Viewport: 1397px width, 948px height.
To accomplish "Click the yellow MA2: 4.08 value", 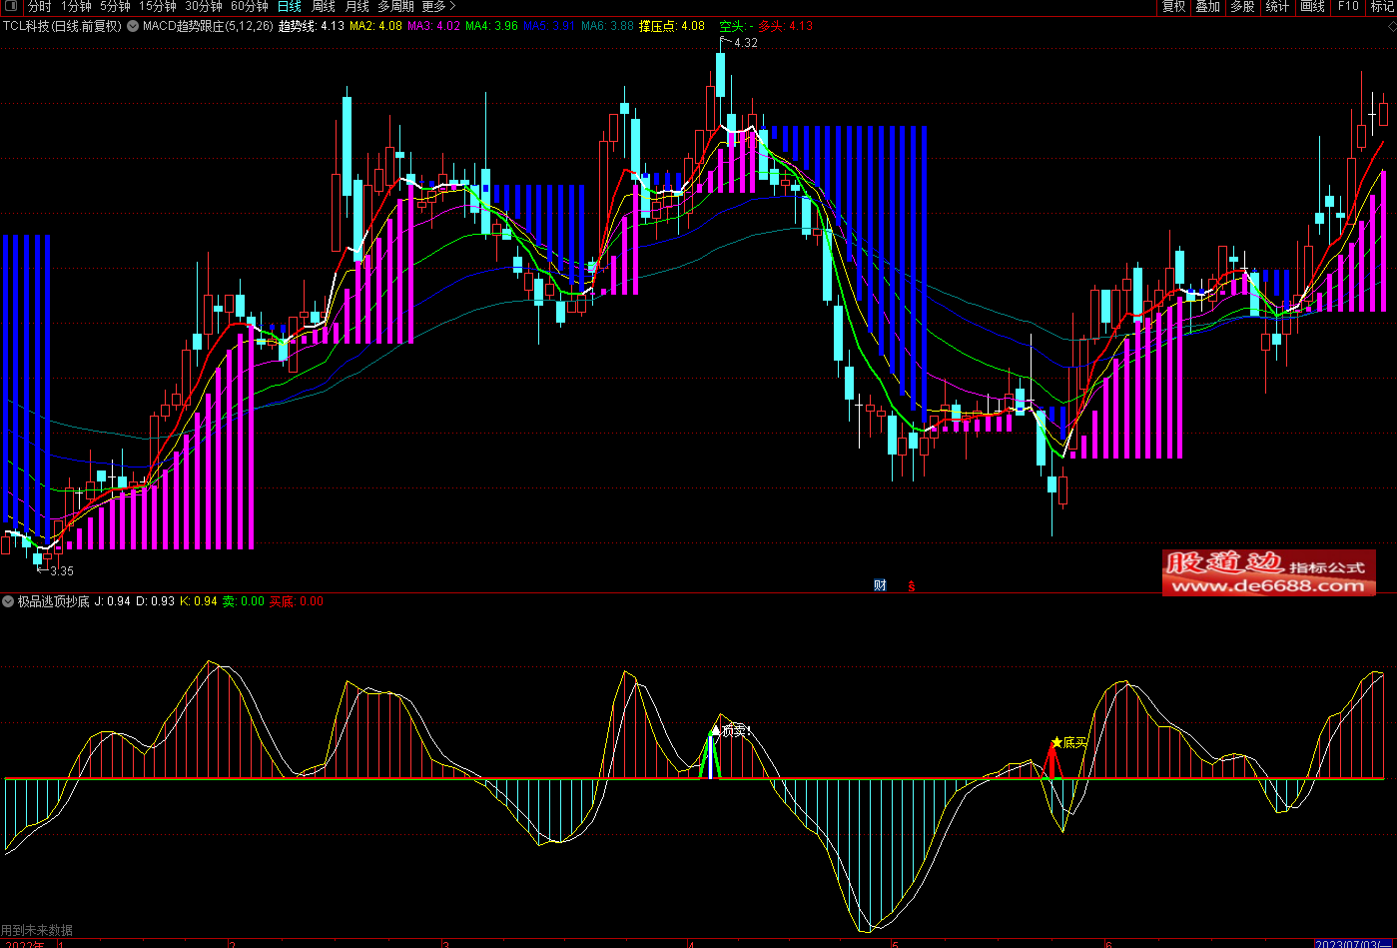I will pyautogui.click(x=376, y=26).
